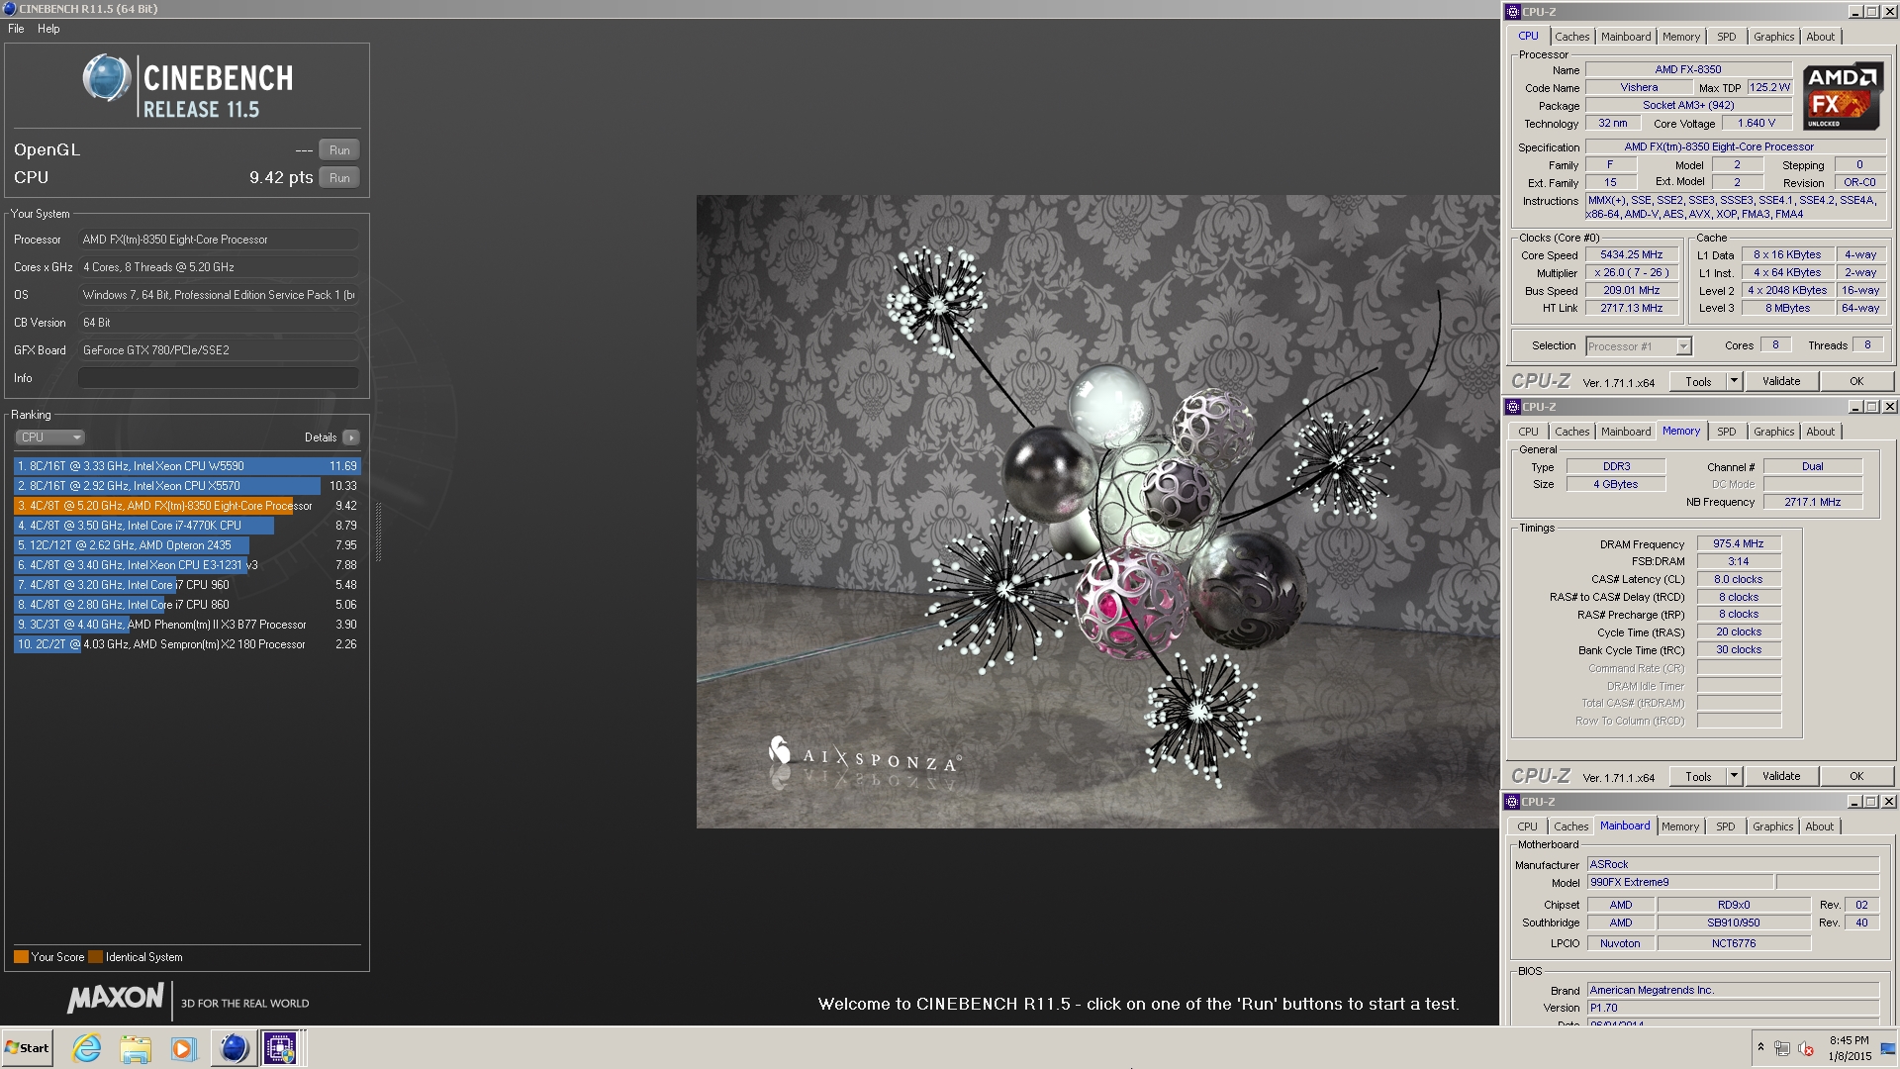Image resolution: width=1900 pixels, height=1069 pixels.
Task: Click Tools button in top CPU-Z window
Action: [1698, 382]
